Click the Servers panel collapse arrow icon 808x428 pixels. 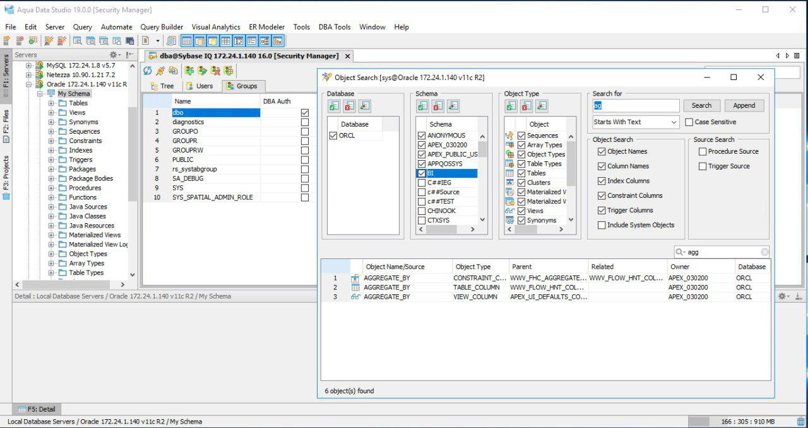129,55
